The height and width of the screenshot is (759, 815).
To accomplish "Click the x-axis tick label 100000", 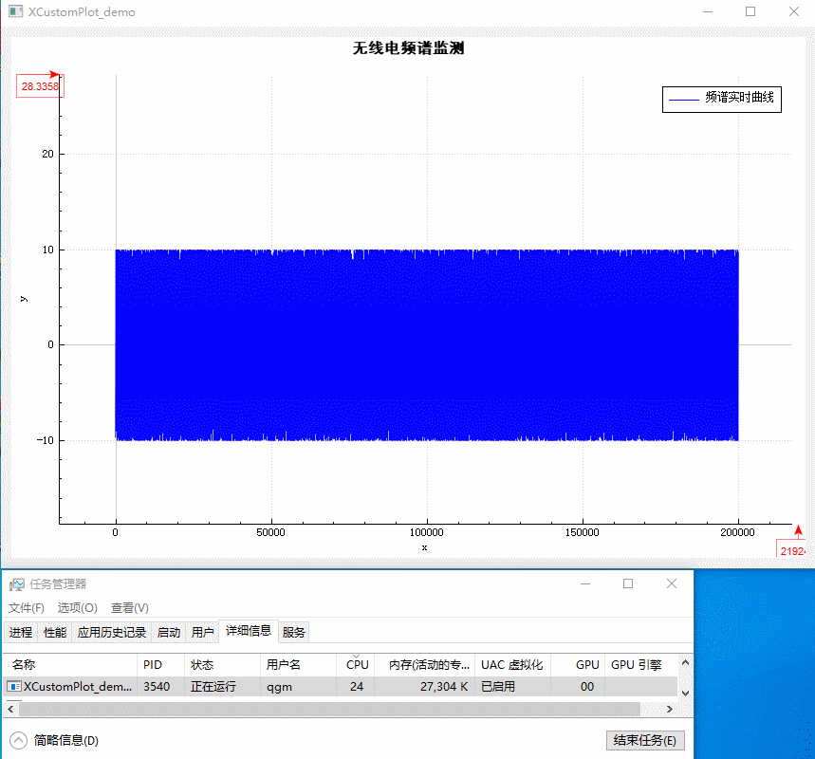I will pos(427,532).
